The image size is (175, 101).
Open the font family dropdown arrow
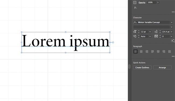tap(171, 22)
